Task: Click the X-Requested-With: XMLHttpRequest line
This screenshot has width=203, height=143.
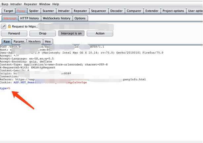Action: point(28,68)
